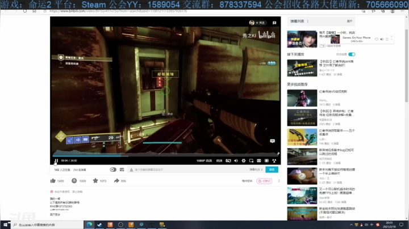Enable picture-in-picture mode icon
The image size is (409, 229).
point(251,161)
